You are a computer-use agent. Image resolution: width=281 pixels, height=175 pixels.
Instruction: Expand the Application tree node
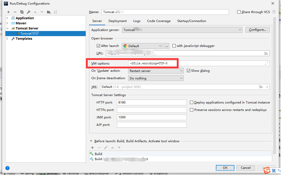7,18
